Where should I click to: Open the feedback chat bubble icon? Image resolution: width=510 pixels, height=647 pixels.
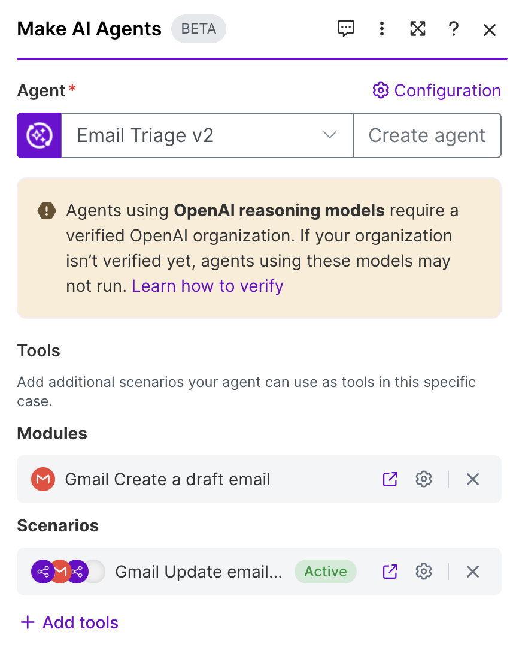click(x=345, y=29)
